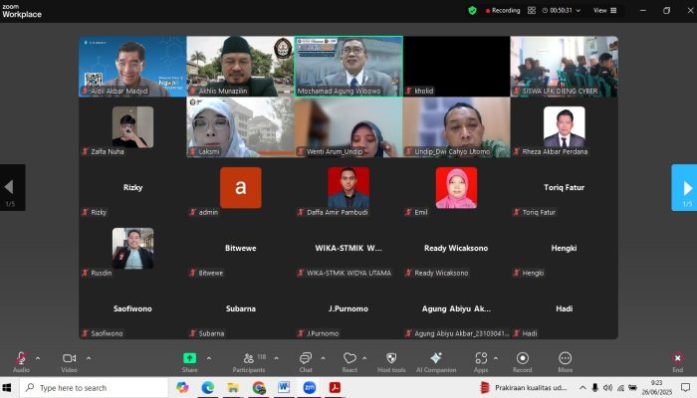Select Mochamad Agung Wibowo active speaker tile
The width and height of the screenshot is (697, 398).
348,67
